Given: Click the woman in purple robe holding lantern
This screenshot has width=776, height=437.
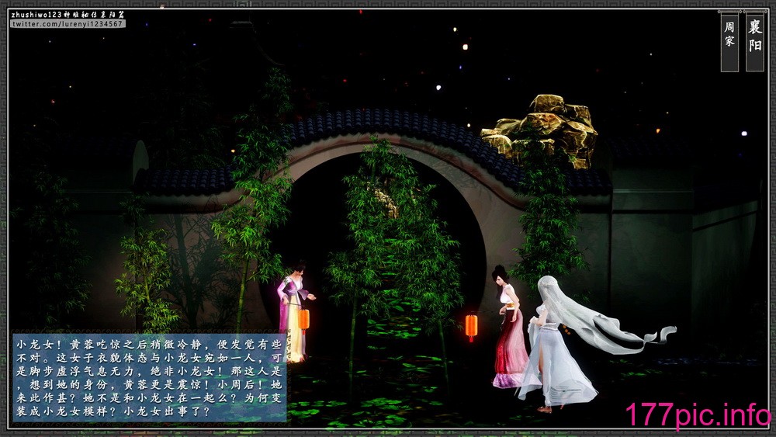Looking at the screenshot, I should pos(296,313).
